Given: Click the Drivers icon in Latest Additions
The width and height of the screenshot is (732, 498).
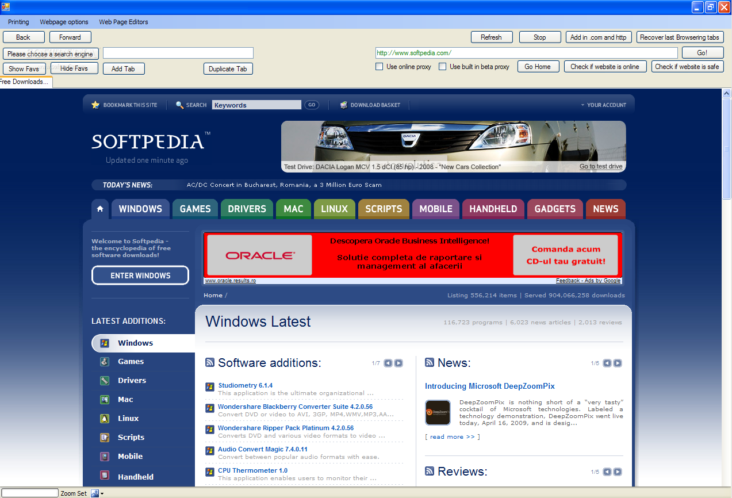Looking at the screenshot, I should click(x=105, y=381).
